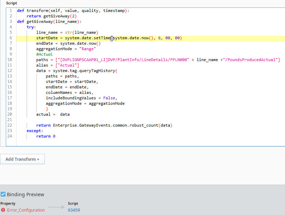Click the "return 0" line
The height and width of the screenshot is (215, 285).
(46, 136)
